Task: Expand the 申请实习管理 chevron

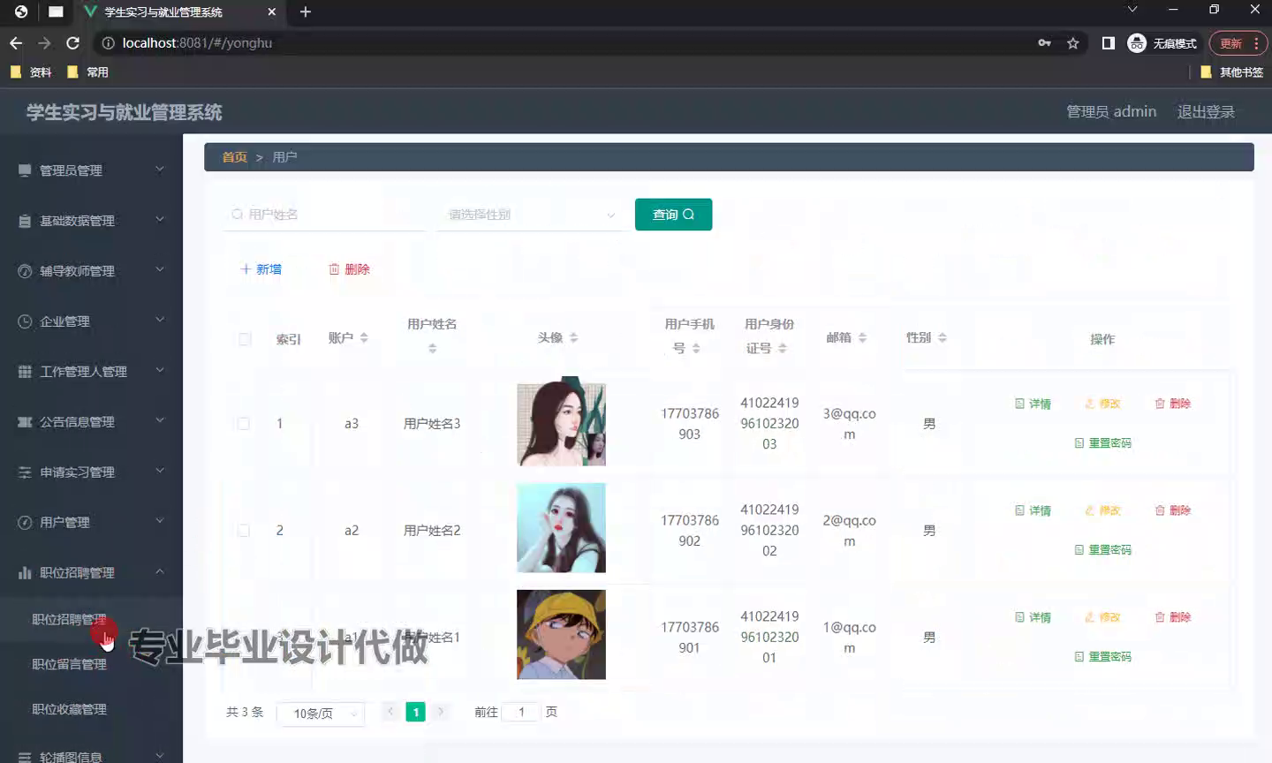Action: (160, 472)
